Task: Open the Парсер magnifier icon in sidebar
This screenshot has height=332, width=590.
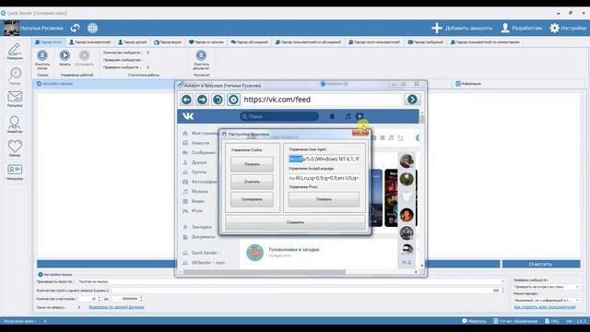Action: (15, 76)
